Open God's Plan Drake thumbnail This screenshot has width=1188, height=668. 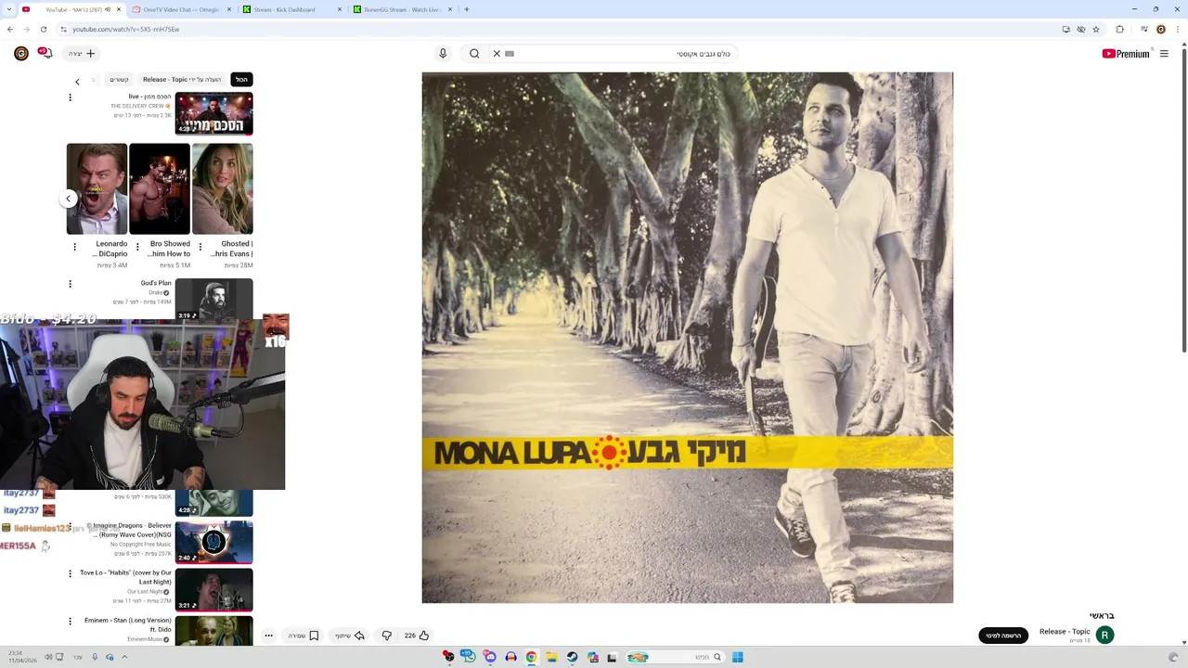click(x=213, y=300)
